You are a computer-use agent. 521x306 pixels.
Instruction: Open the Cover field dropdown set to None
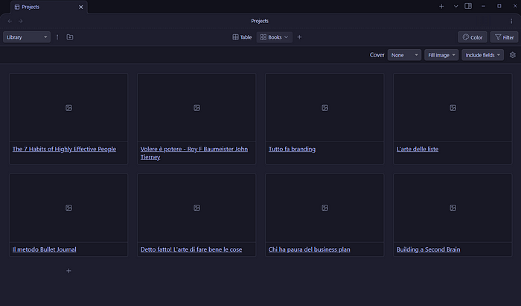[x=404, y=55]
